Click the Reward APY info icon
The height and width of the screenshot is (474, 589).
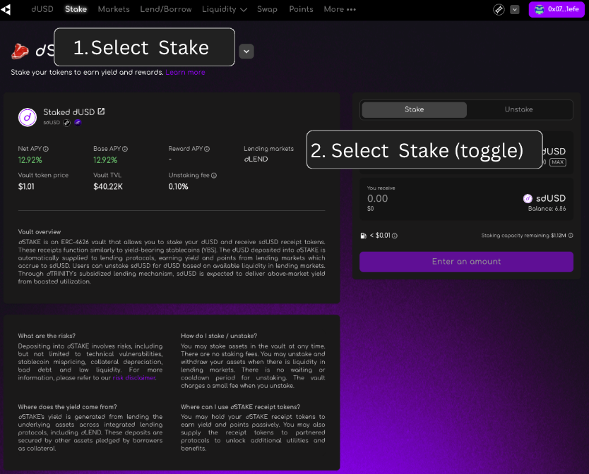pos(207,150)
